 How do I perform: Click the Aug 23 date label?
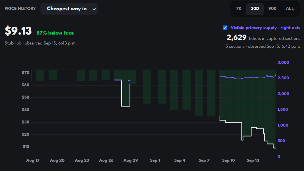pos(82,160)
